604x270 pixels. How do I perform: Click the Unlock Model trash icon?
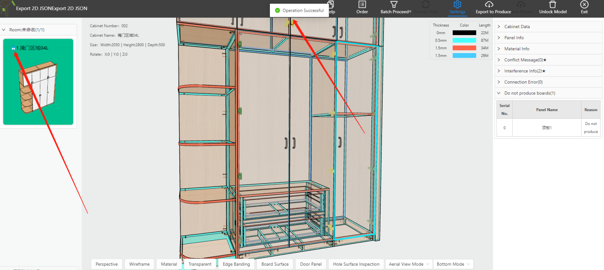[552, 5]
